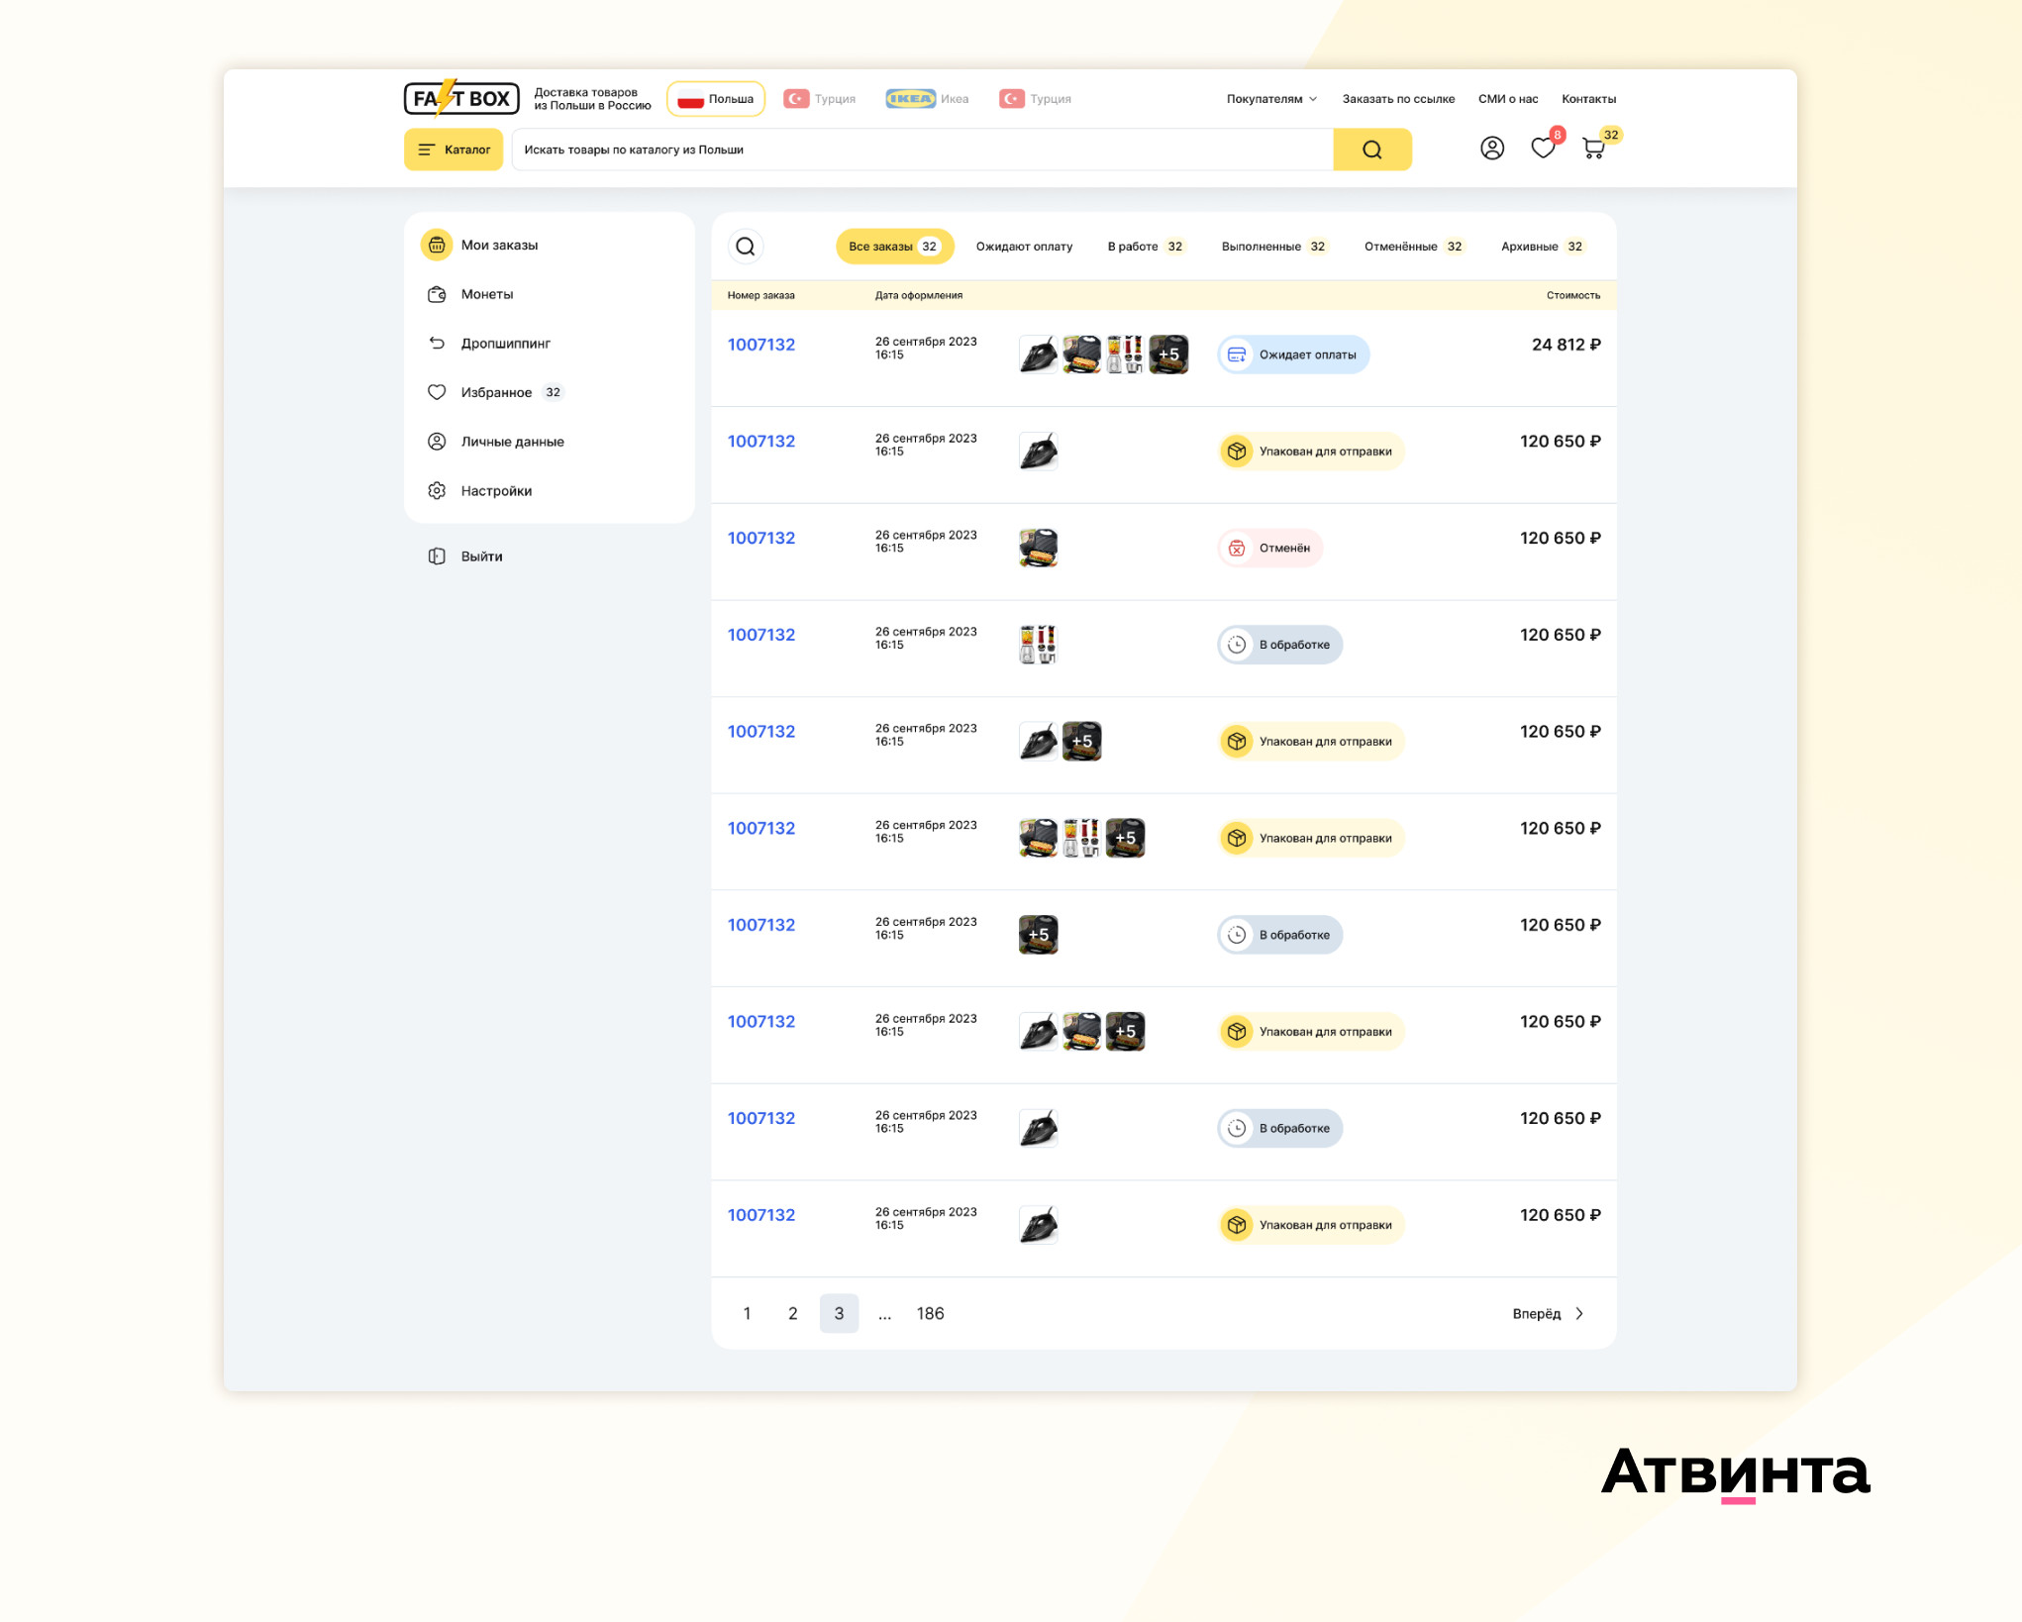
Task: Go to page 186 in pagination
Action: [930, 1314]
